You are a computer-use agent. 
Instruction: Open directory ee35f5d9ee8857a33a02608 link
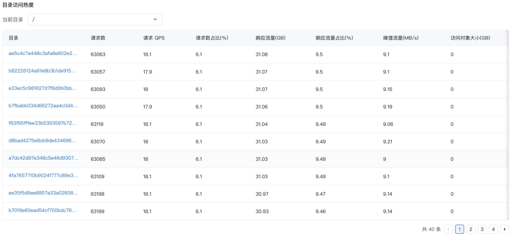pyautogui.click(x=44, y=193)
